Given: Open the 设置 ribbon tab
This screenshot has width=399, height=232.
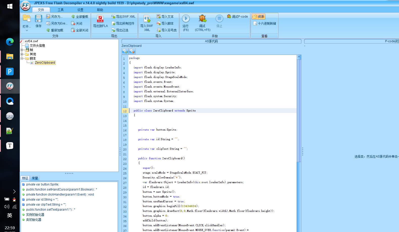Looking at the screenshot, I should pyautogui.click(x=80, y=10).
